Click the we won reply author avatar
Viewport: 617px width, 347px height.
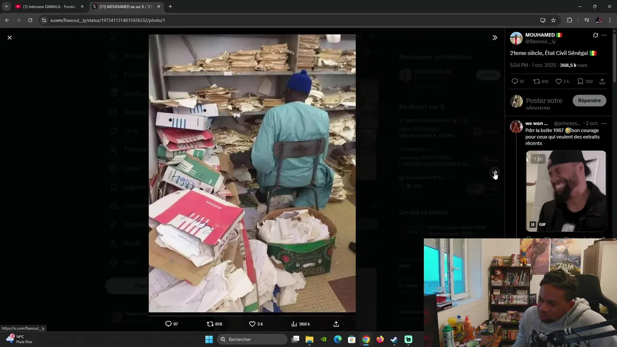pyautogui.click(x=516, y=127)
